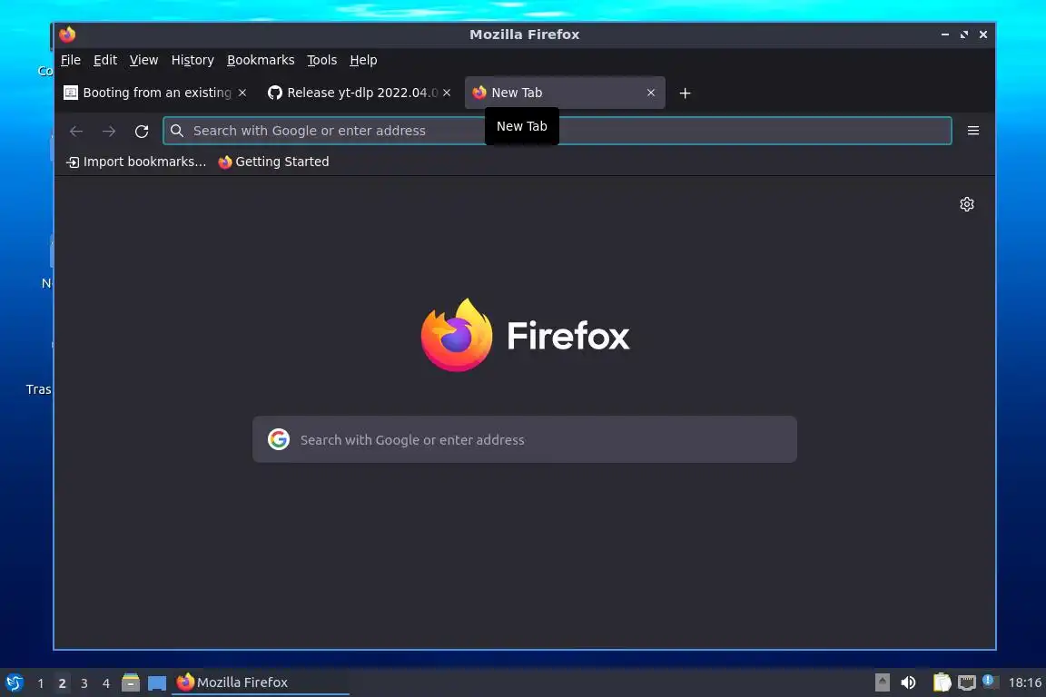Screen dimensions: 1046x697
Task: Open the taskbar start menu icon
Action: (14, 682)
